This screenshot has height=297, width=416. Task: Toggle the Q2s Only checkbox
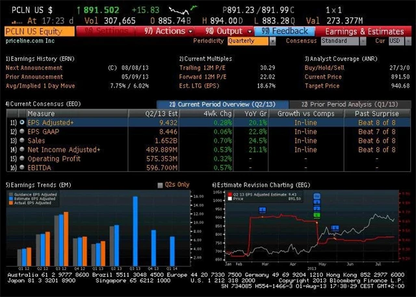coord(161,185)
